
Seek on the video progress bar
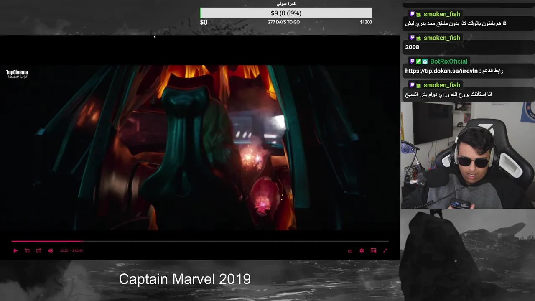[x=200, y=241]
